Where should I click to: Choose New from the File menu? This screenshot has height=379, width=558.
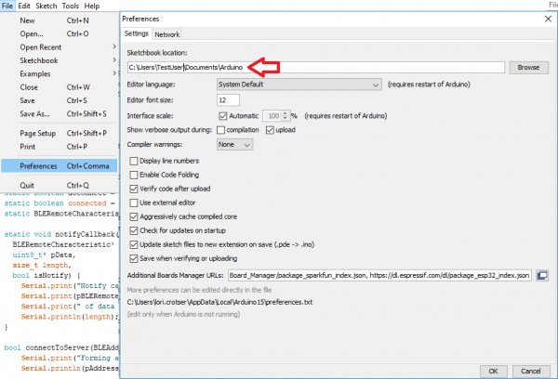coord(60,20)
